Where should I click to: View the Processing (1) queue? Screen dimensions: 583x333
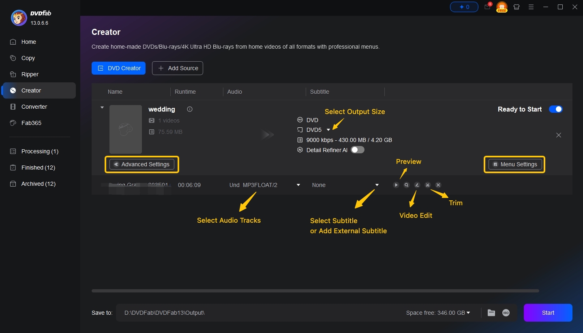click(x=40, y=151)
